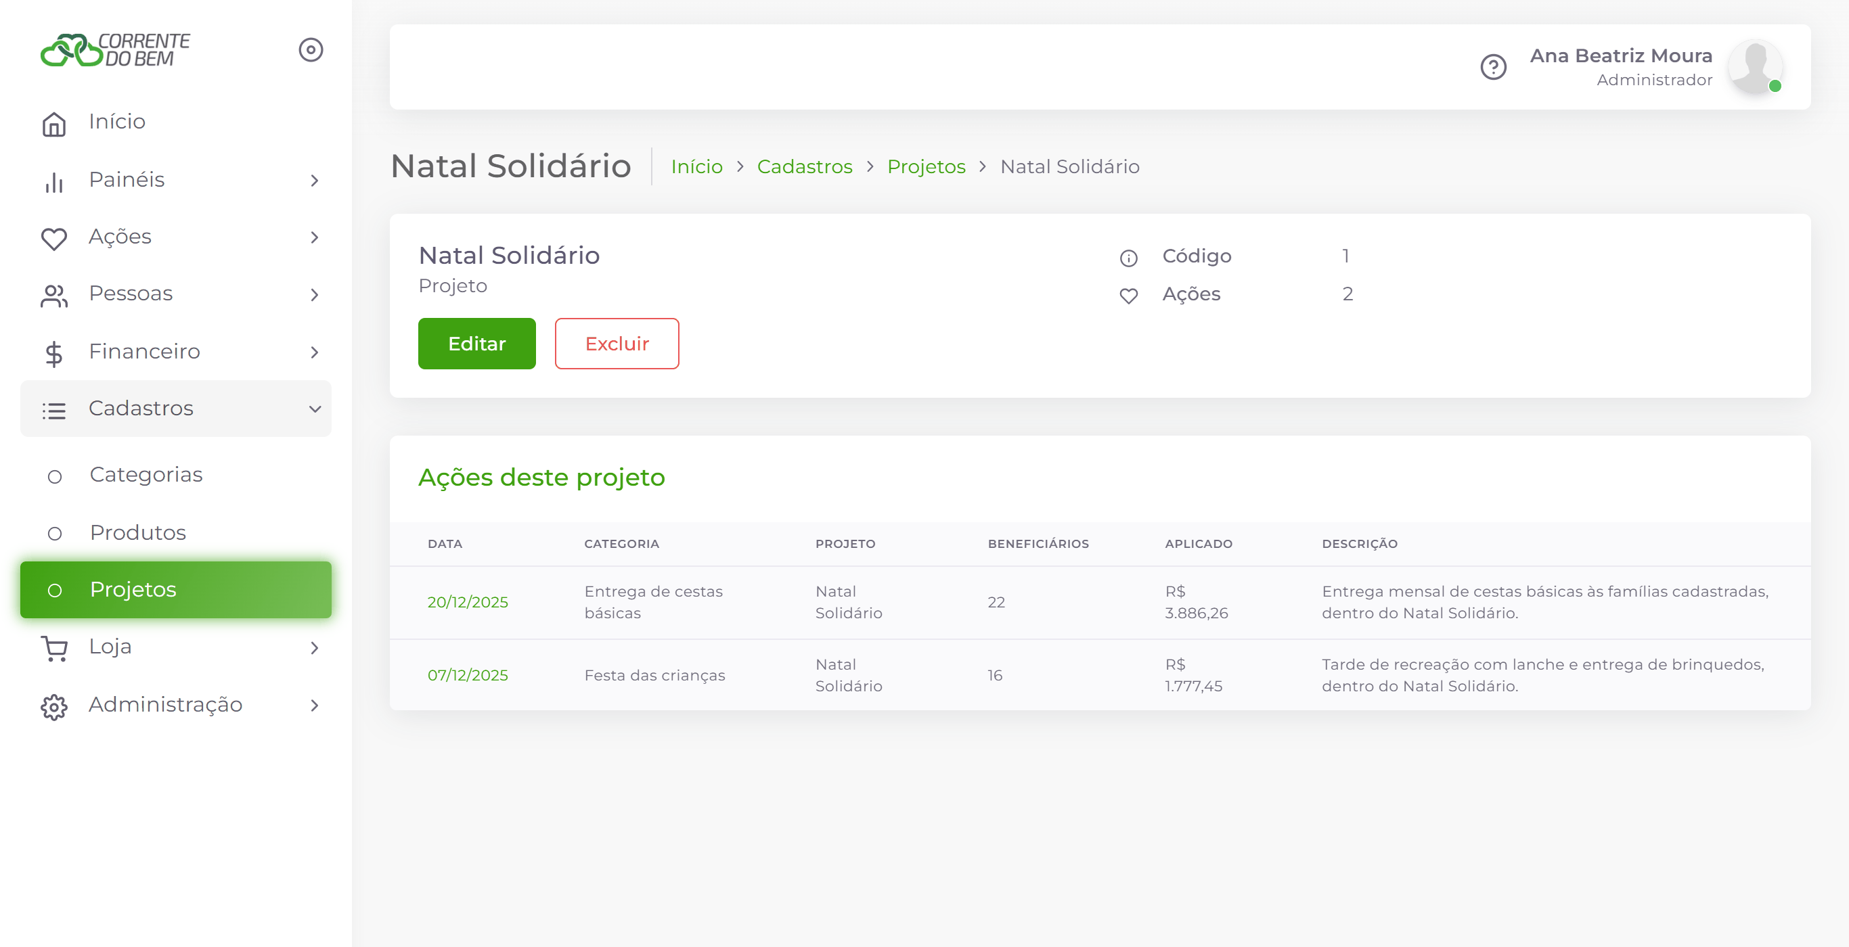Expand the Ações submenu chevron
Image resolution: width=1849 pixels, height=947 pixels.
[315, 237]
